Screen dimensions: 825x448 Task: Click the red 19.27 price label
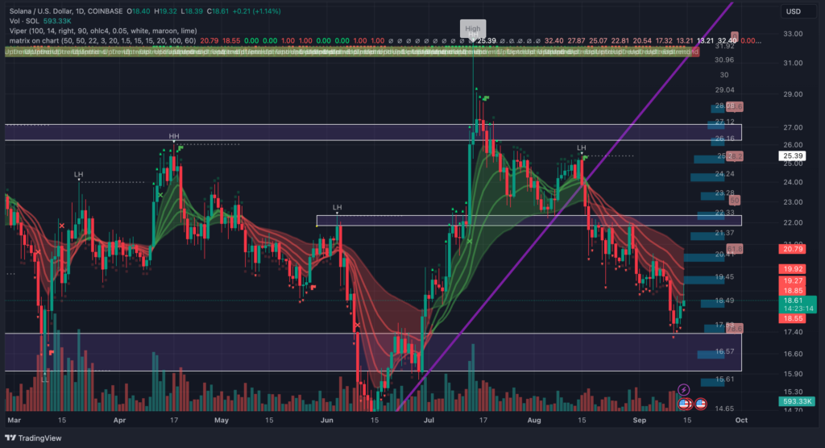(x=793, y=281)
